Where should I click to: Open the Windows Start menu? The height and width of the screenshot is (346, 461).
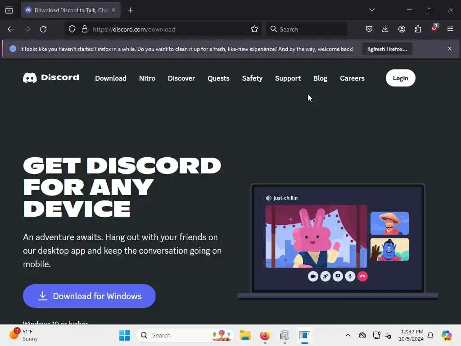point(124,335)
